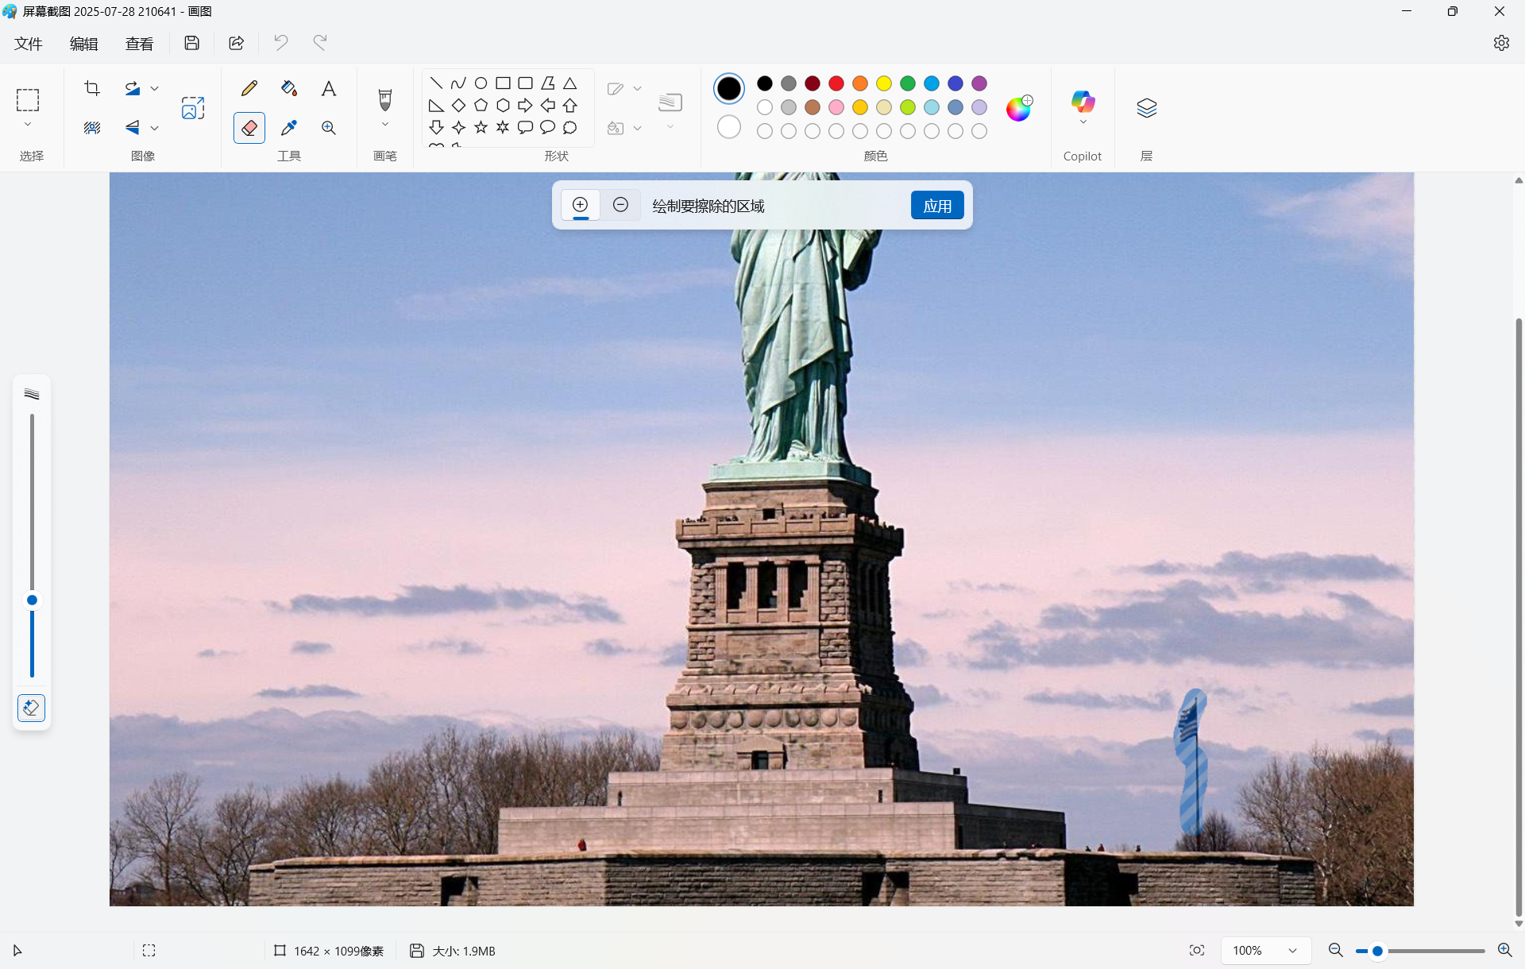Open the 编辑 menu
The width and height of the screenshot is (1525, 969).
[x=83, y=44]
